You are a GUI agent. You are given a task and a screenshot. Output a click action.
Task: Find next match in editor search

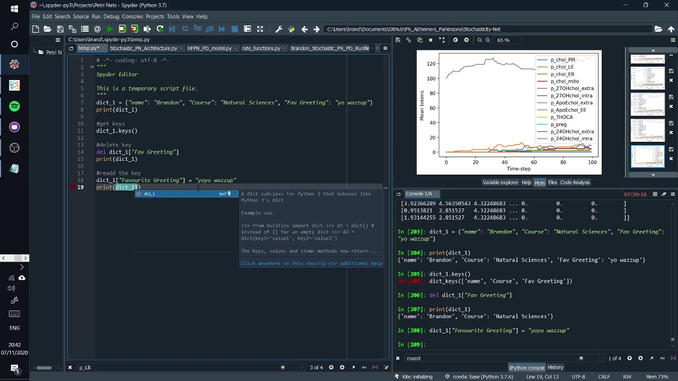click(x=342, y=367)
